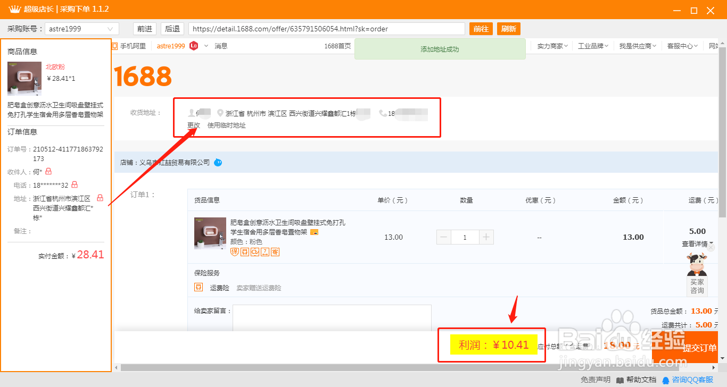Viewport: 727px width, 387px height.
Task: Open the astre1999 account link
Action: point(171,46)
